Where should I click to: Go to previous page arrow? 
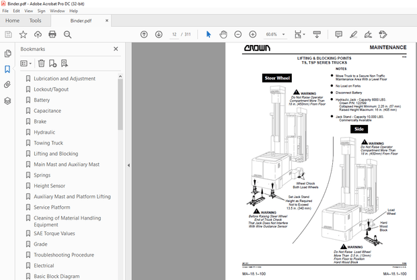tap(144, 34)
